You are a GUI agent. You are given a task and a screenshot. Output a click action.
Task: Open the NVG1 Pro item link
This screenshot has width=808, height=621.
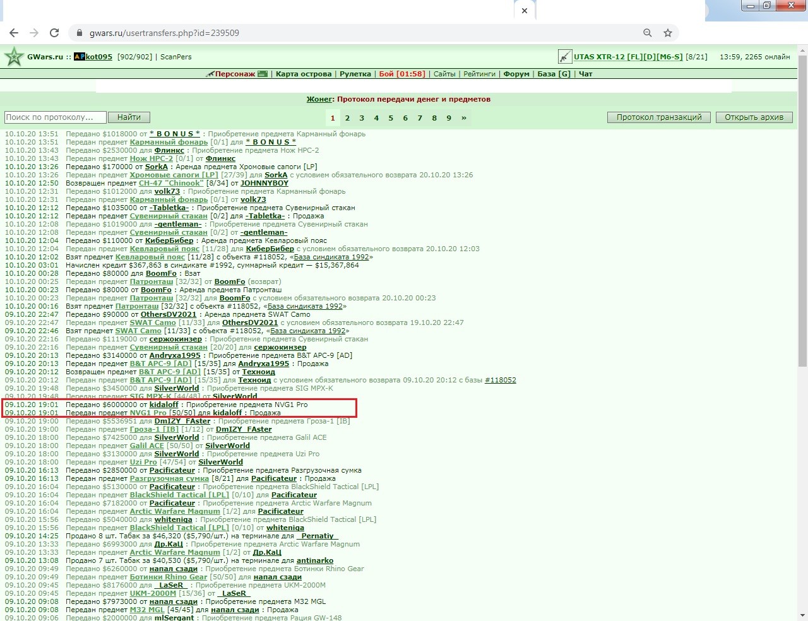pos(148,413)
